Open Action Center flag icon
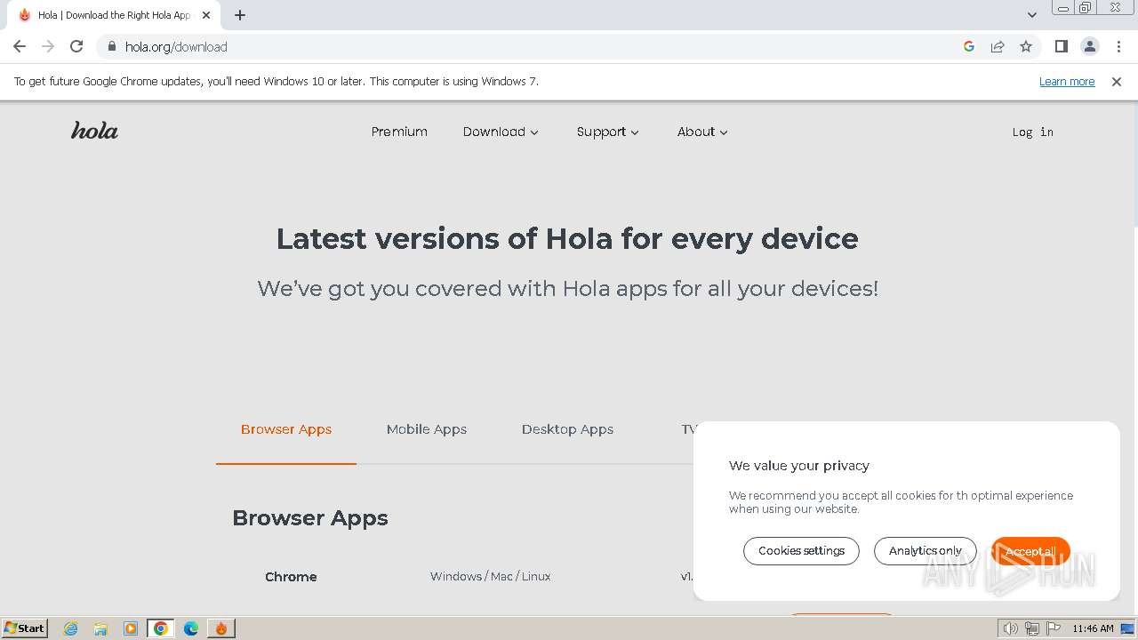This screenshot has width=1138, height=640. pyautogui.click(x=1053, y=628)
